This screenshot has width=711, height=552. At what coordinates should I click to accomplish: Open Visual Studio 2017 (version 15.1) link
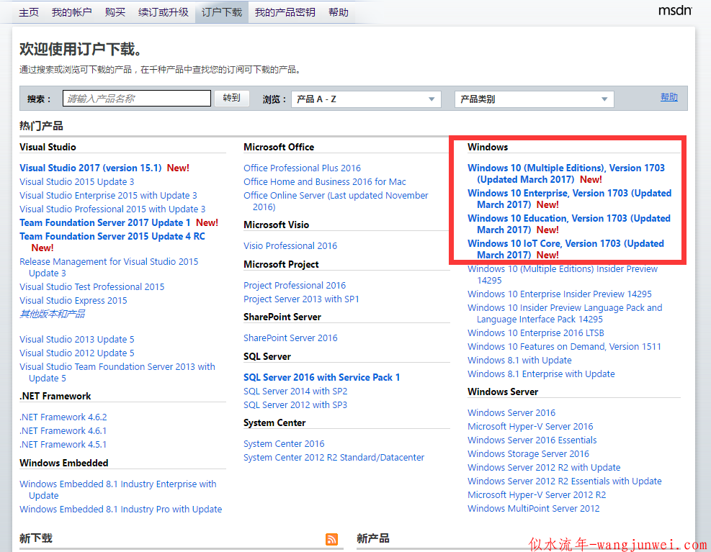91,168
